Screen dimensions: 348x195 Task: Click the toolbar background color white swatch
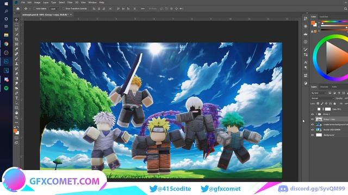(x=17, y=132)
